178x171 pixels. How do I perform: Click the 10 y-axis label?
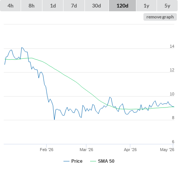[x=172, y=94]
